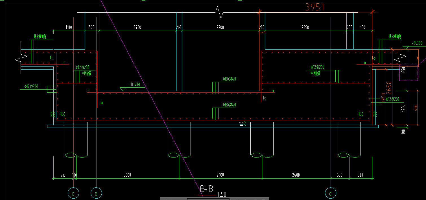Screen dimensions: 426x200
Task: Click the elevation triangle at -11.400
Action: click(123, 89)
